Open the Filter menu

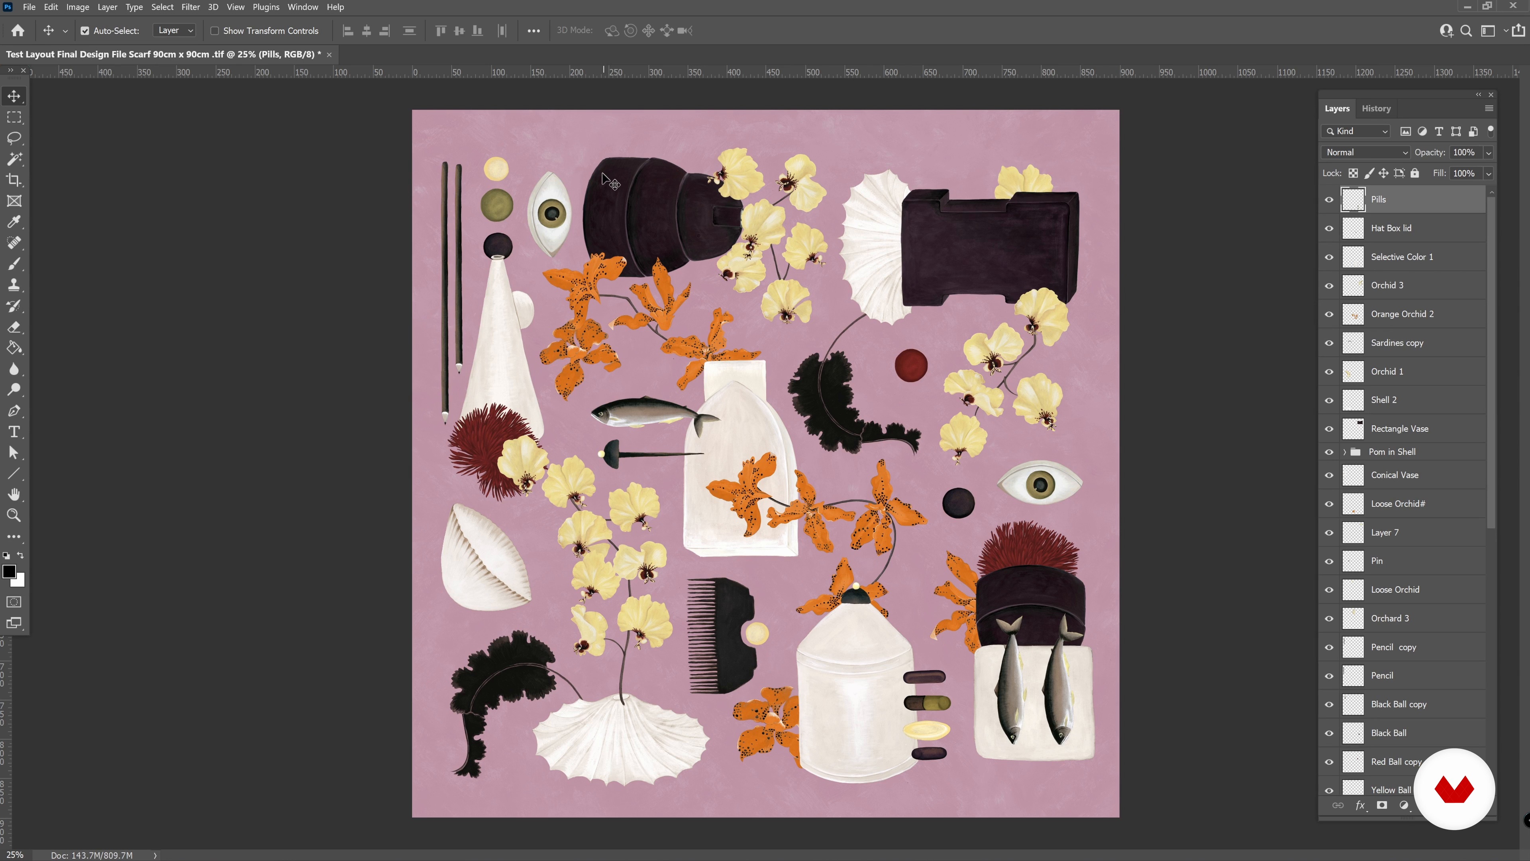[190, 7]
